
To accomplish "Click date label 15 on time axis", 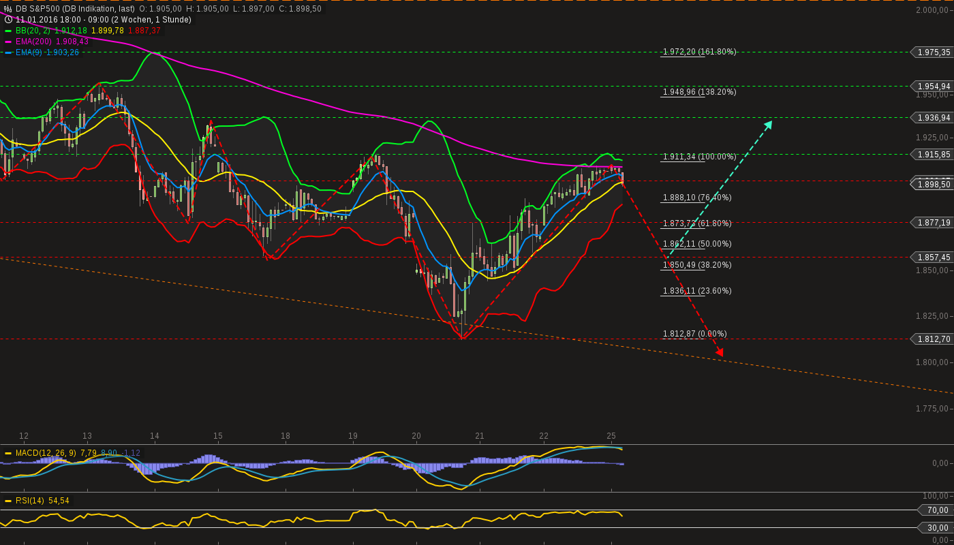I will (218, 436).
